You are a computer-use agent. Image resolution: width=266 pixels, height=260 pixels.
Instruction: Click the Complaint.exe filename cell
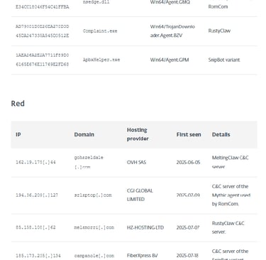point(100,31)
